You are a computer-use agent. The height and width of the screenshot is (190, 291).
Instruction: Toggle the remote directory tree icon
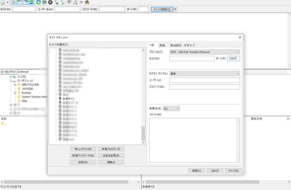tap(25, 2)
